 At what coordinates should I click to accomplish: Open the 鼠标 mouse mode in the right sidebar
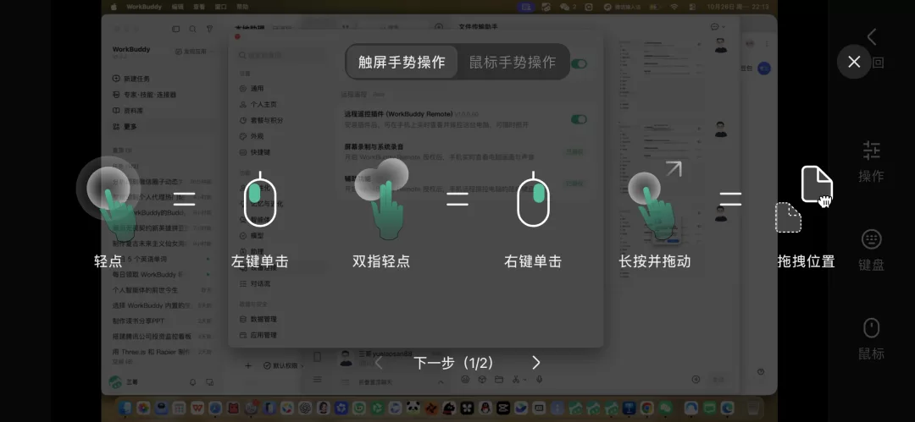(x=871, y=338)
